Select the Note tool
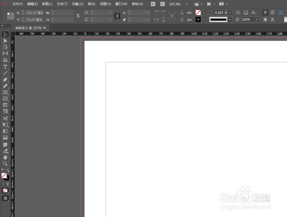The width and height of the screenshot is (287, 217). click(x=5, y=145)
